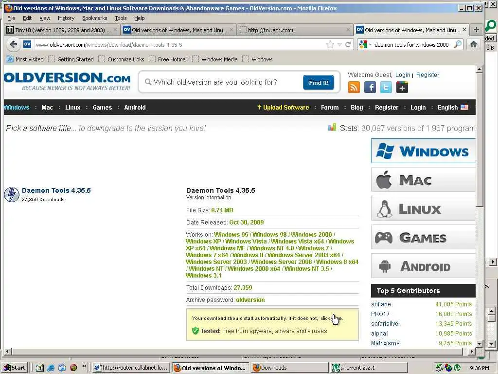Open the Forum link
The height and width of the screenshot is (374, 498).
pyautogui.click(x=330, y=108)
